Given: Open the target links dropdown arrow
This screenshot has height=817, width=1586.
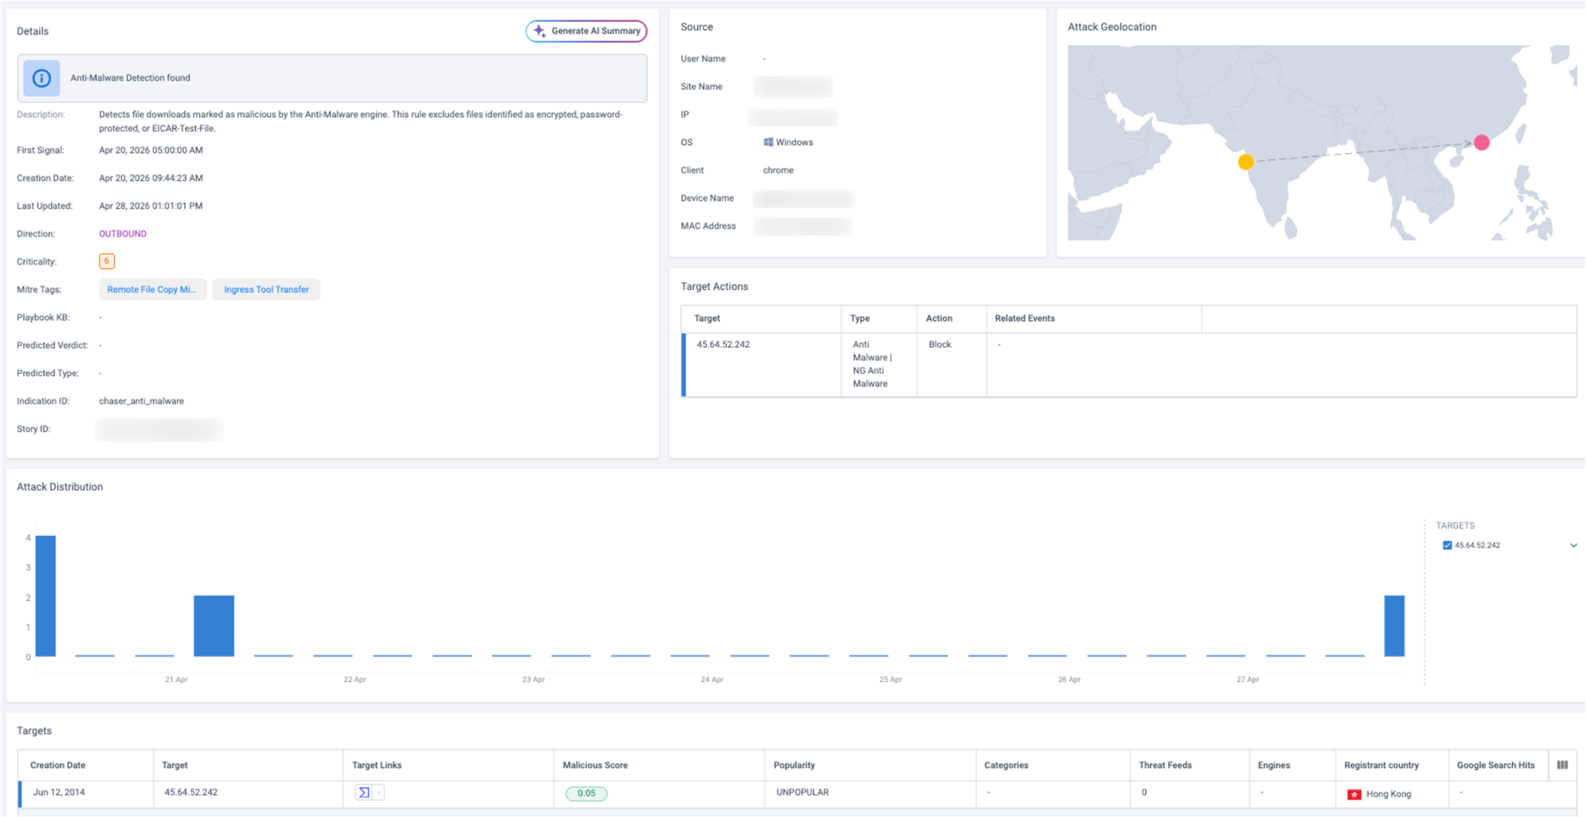Looking at the screenshot, I should pyautogui.click(x=378, y=793).
